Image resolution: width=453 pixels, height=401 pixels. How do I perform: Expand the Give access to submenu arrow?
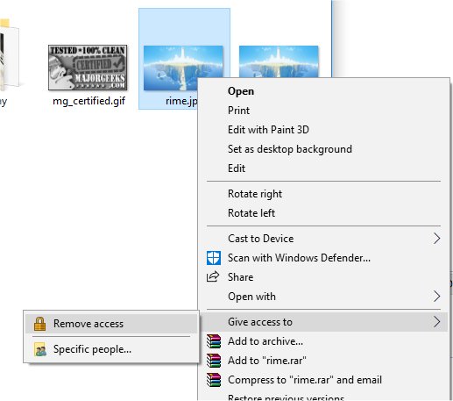tap(436, 322)
